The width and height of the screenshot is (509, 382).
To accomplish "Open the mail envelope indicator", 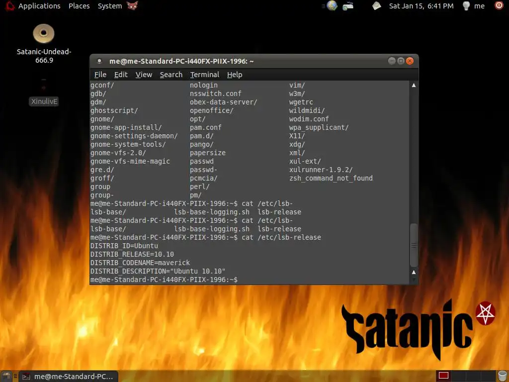I will tap(377, 5).
